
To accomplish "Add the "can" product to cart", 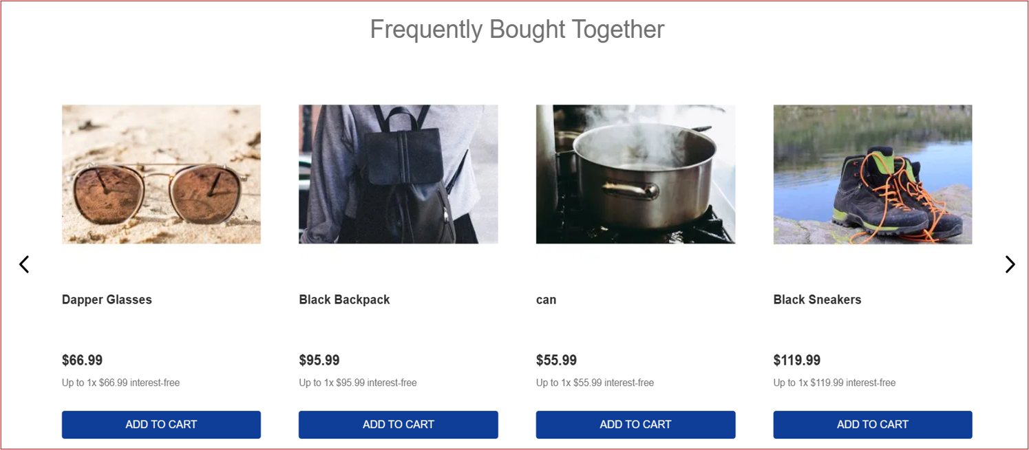I will tap(635, 425).
